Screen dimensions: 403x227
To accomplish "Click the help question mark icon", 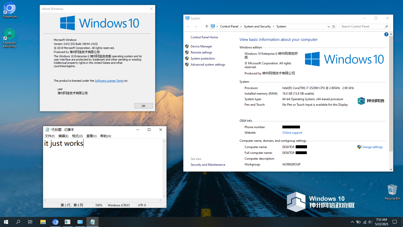I will coord(386,34).
